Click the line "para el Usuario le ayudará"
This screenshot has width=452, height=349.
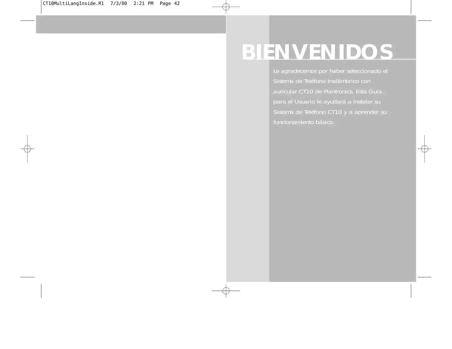pyautogui.click(x=327, y=102)
